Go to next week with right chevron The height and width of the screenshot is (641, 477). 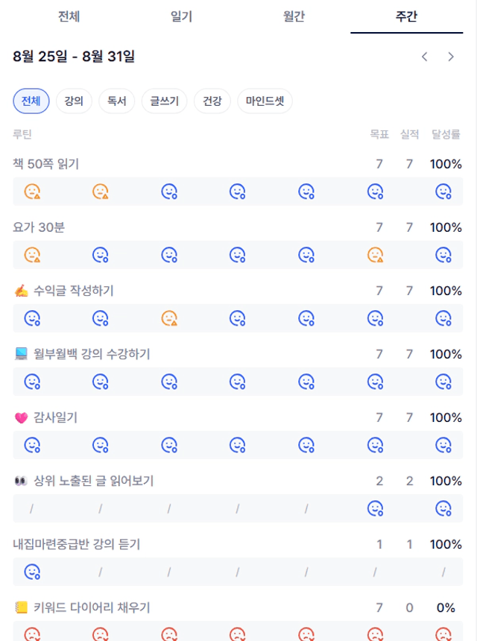(451, 57)
